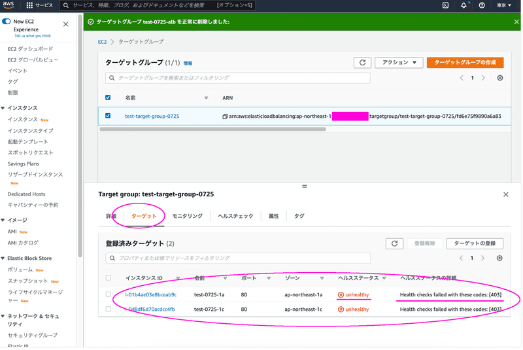This screenshot has width=523, height=350.
Task: Switch to the 属性 tab
Action: (x=274, y=216)
